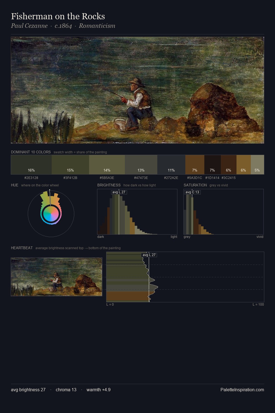This screenshot has width=275, height=413.
Task: Click the 6% ochre swatch
Action: pyautogui.click(x=244, y=165)
